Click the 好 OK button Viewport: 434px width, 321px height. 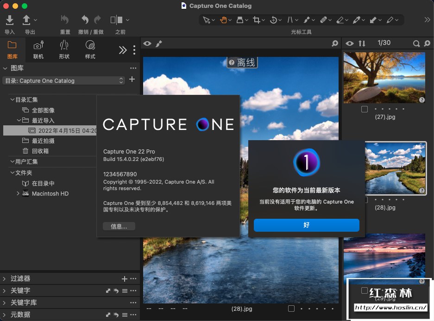pos(306,225)
